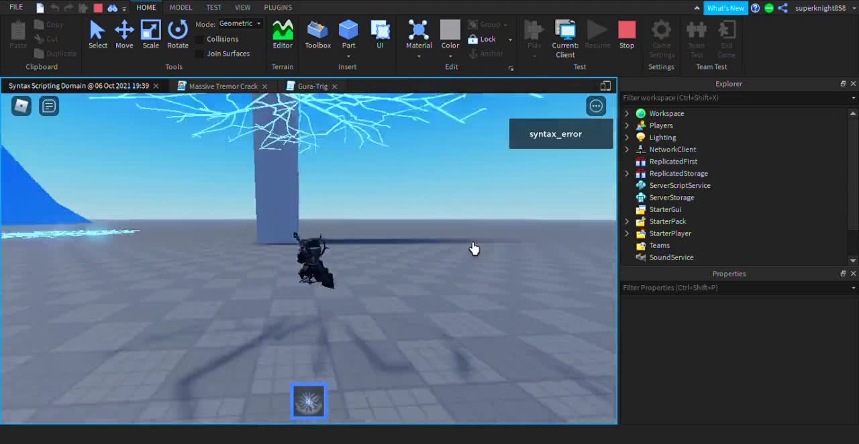Expand the Lighting node
The height and width of the screenshot is (444, 859).
pos(627,137)
